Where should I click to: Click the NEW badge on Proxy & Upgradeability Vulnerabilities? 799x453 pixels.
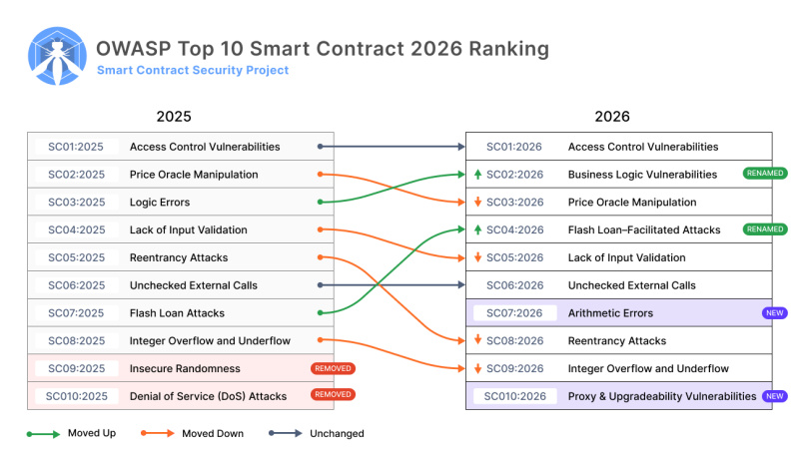(x=774, y=396)
